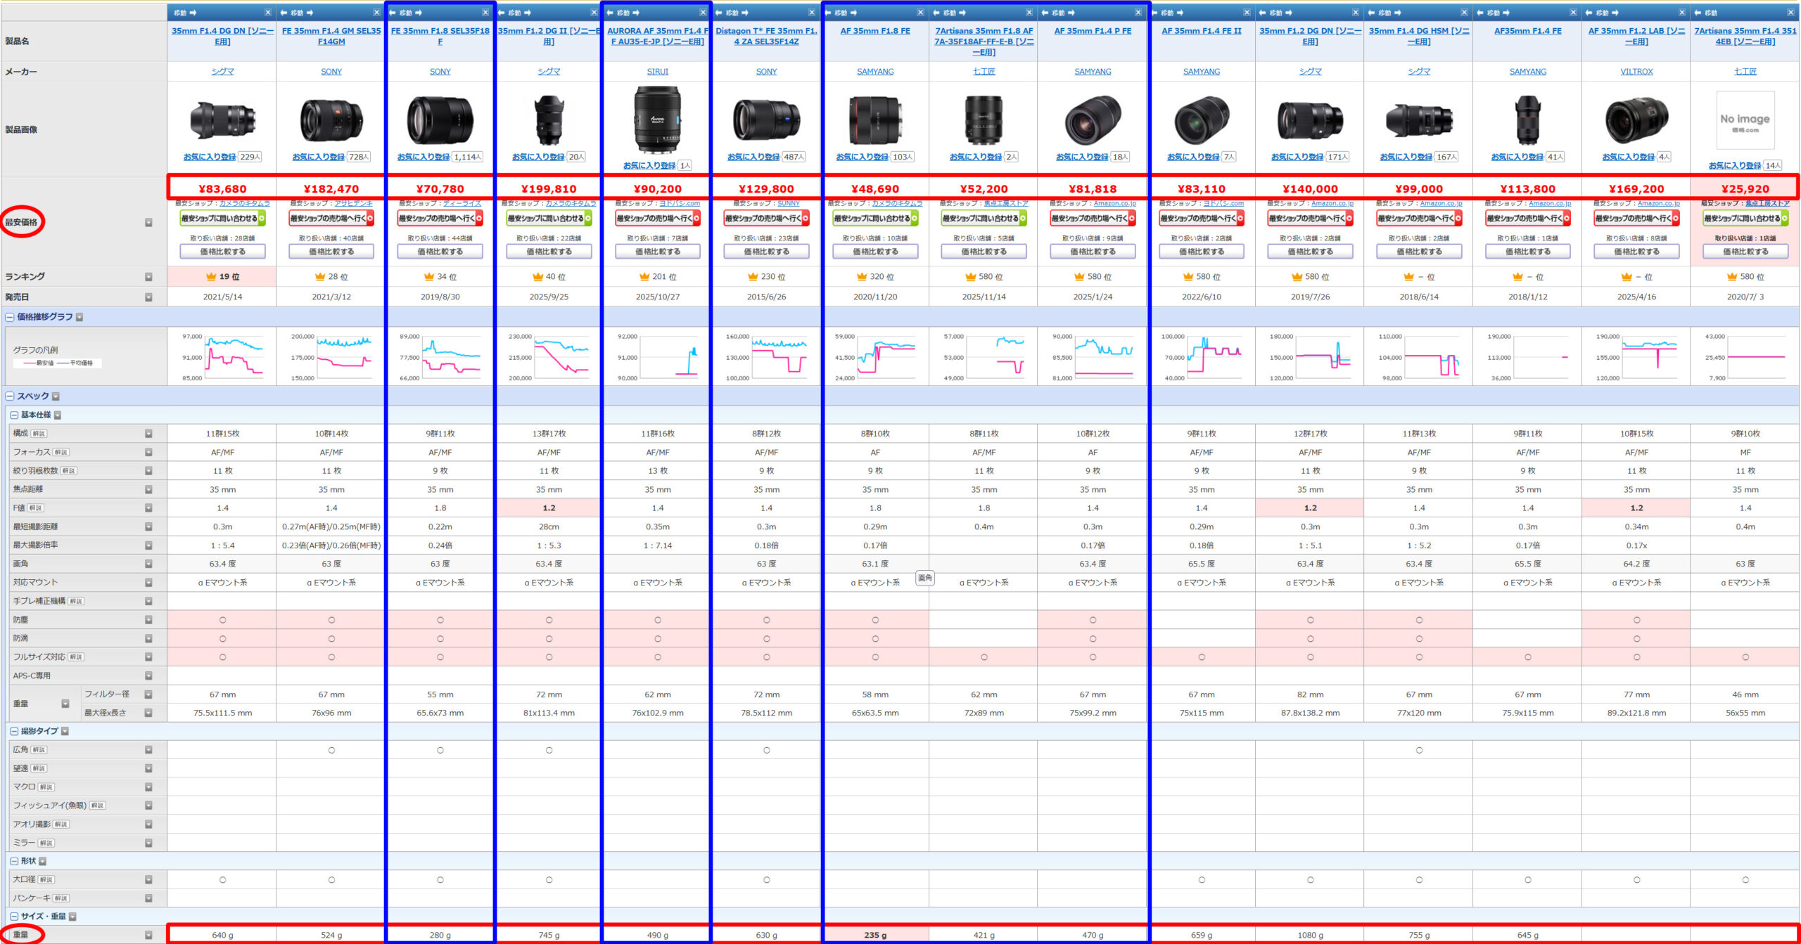This screenshot has width=1801, height=944.
Task: Collapse the 撮影タイプ section
Action: coord(14,732)
